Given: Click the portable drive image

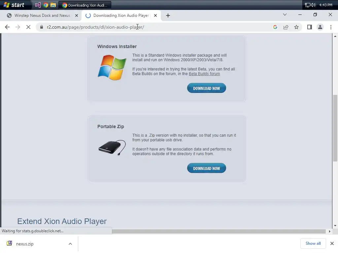Looking at the screenshot, I should [112, 148].
